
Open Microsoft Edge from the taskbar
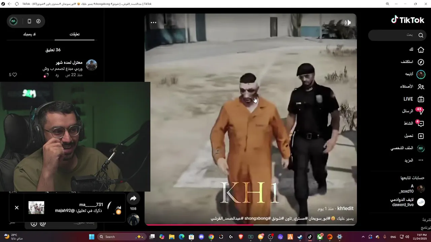click(x=181, y=237)
